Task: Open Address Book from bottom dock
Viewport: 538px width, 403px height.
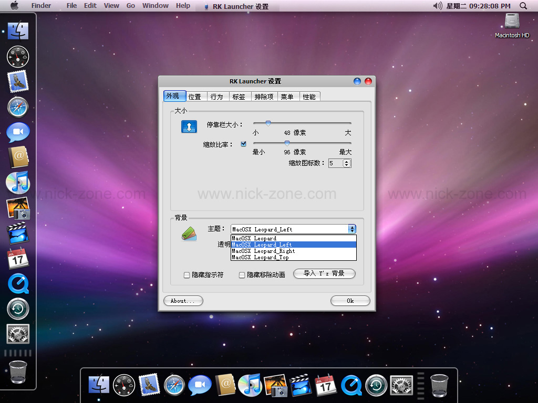Action: 225,385
